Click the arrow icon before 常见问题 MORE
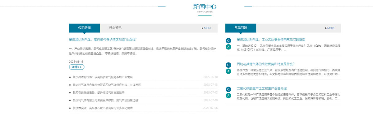The width and height of the screenshot is (373, 120). coord(326,28)
